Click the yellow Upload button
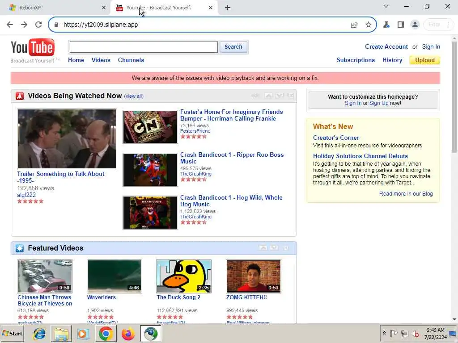The image size is (458, 343). pos(425,60)
